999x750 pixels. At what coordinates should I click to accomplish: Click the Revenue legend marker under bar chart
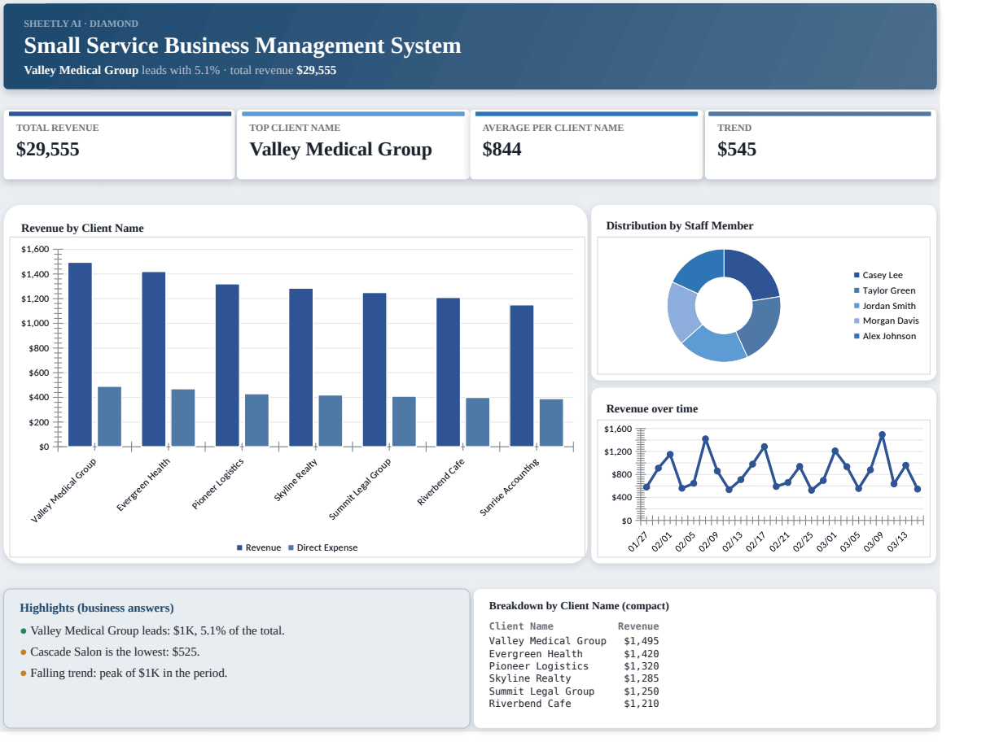coord(239,548)
